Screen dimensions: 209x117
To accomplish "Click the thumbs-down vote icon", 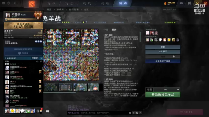I will pyautogui.click(x=86, y=22).
